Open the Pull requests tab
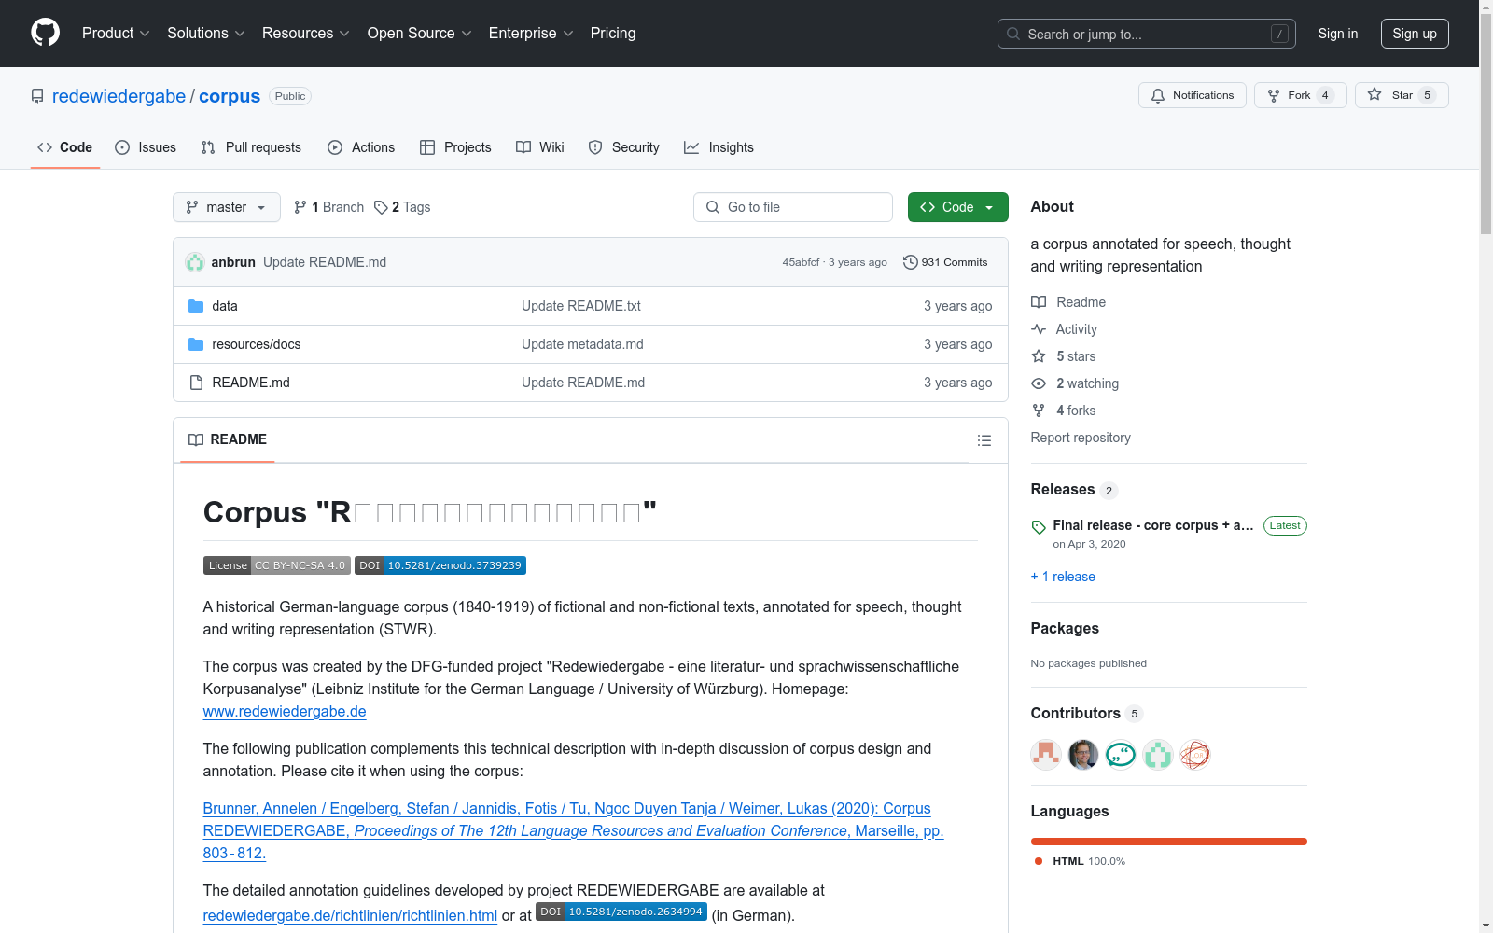 (x=251, y=147)
